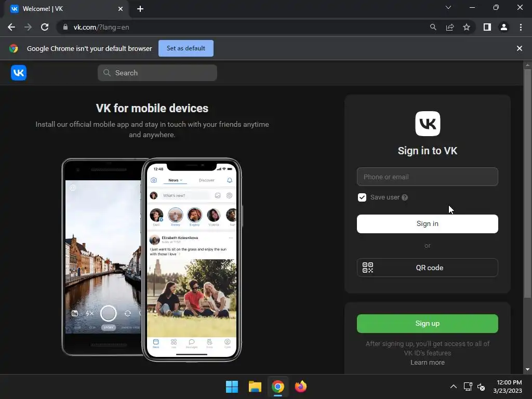The image size is (532, 399).
Task: Click the lock site info icon
Action: [x=65, y=27]
